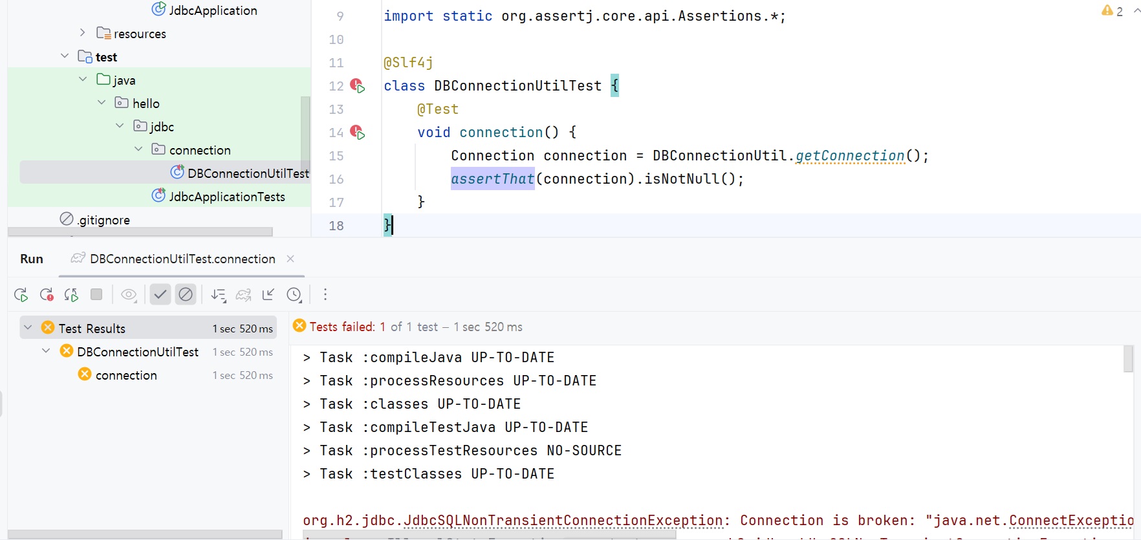The image size is (1141, 540).
Task: Click the failed status icon beside Test Results
Action: pos(48,327)
